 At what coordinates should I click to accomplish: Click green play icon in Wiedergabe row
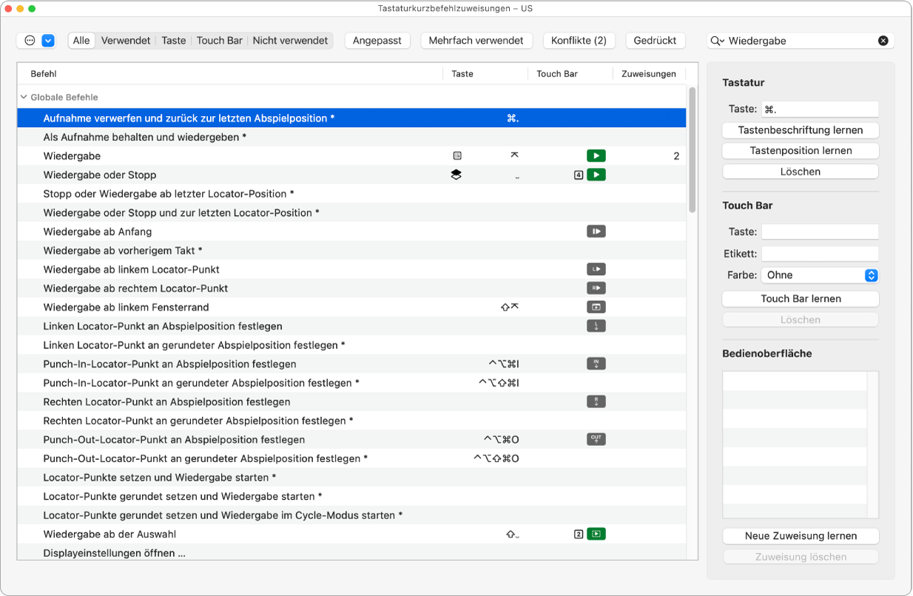596,156
